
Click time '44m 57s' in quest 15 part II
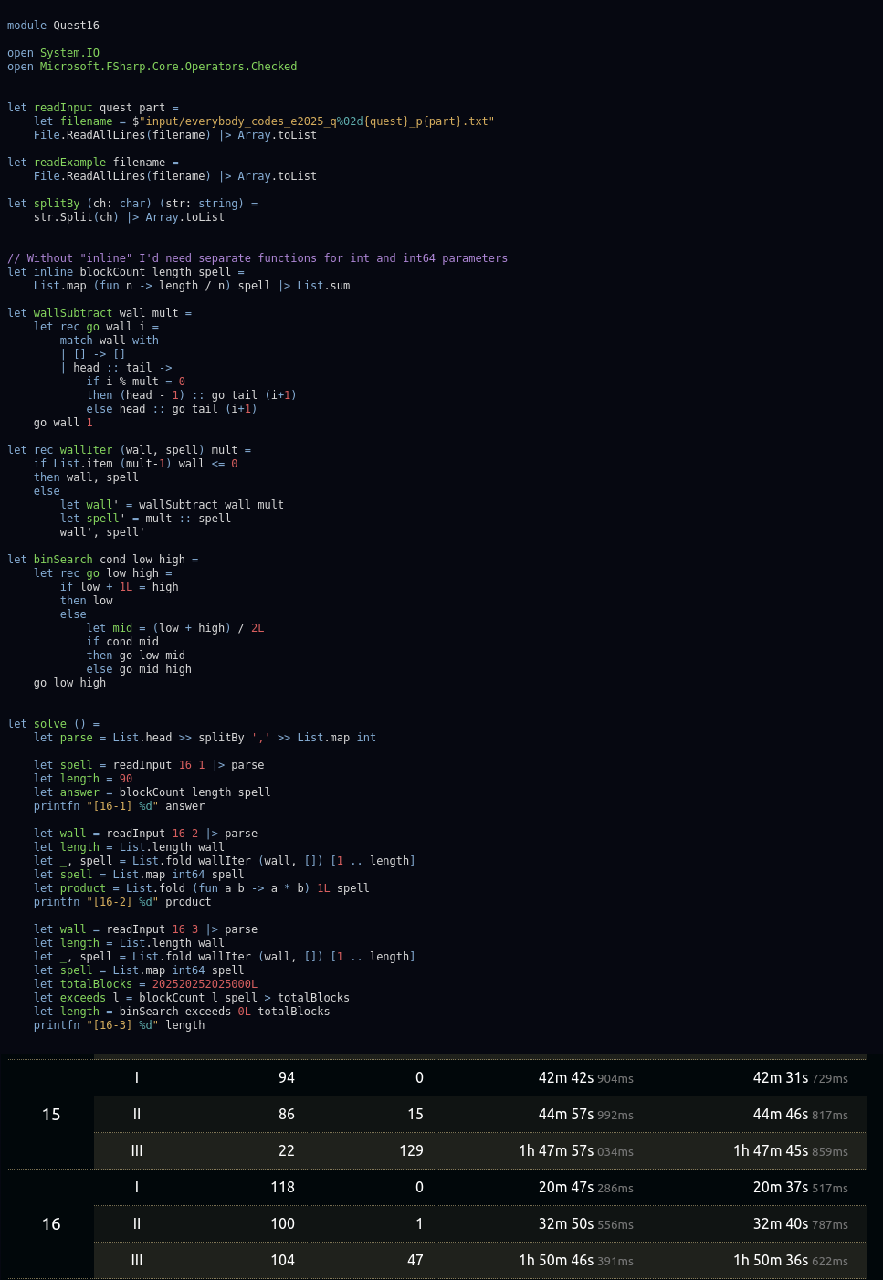click(566, 1115)
